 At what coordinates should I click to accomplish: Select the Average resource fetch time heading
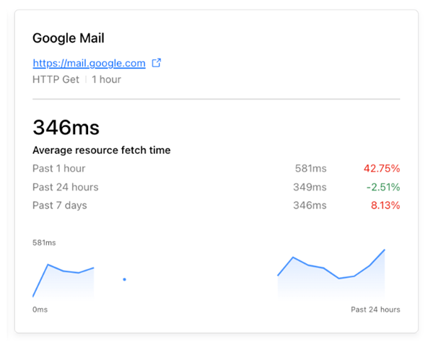[x=101, y=150]
